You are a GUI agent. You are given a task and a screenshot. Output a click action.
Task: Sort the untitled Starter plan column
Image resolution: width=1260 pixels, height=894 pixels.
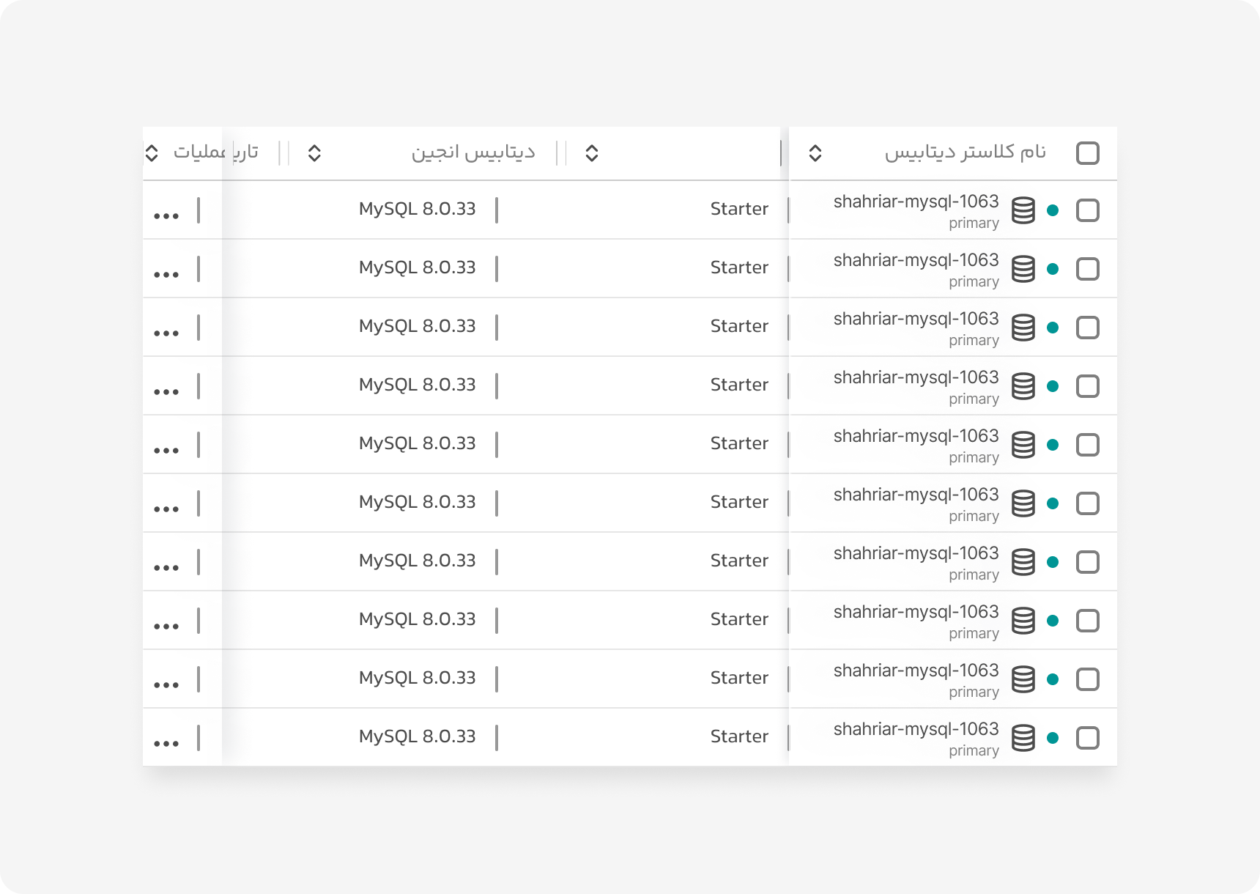tap(592, 153)
